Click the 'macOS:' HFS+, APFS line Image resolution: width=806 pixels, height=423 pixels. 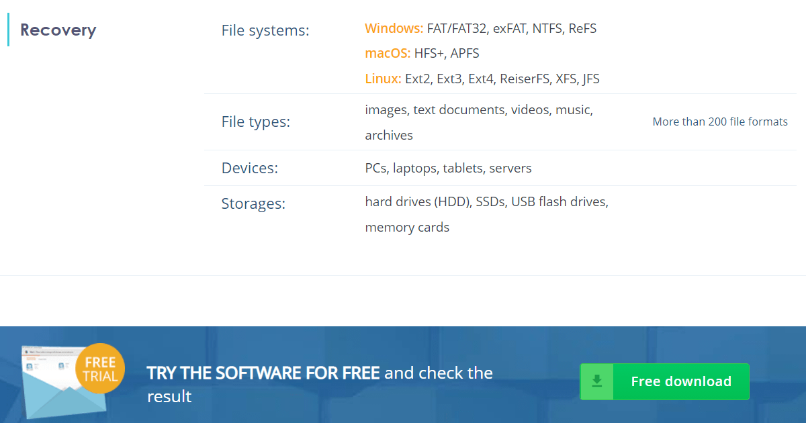[422, 53]
